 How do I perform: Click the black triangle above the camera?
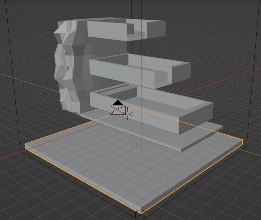118,102
